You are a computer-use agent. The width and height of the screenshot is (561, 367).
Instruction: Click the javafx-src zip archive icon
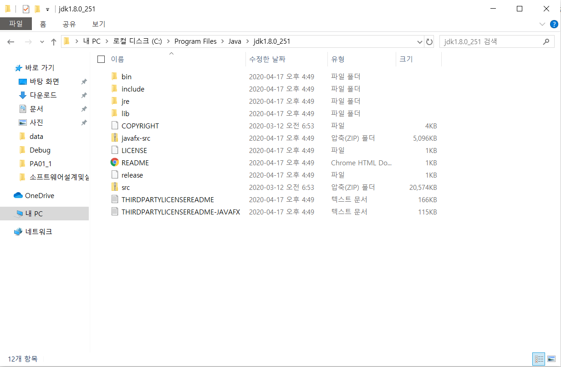pyautogui.click(x=114, y=138)
